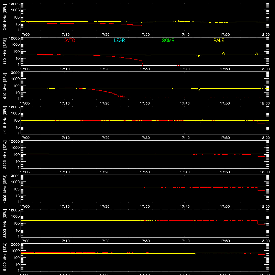Click the 10000 y-axis value on the 245 MHz panel
275x275 pixels.
click(x=14, y=4)
